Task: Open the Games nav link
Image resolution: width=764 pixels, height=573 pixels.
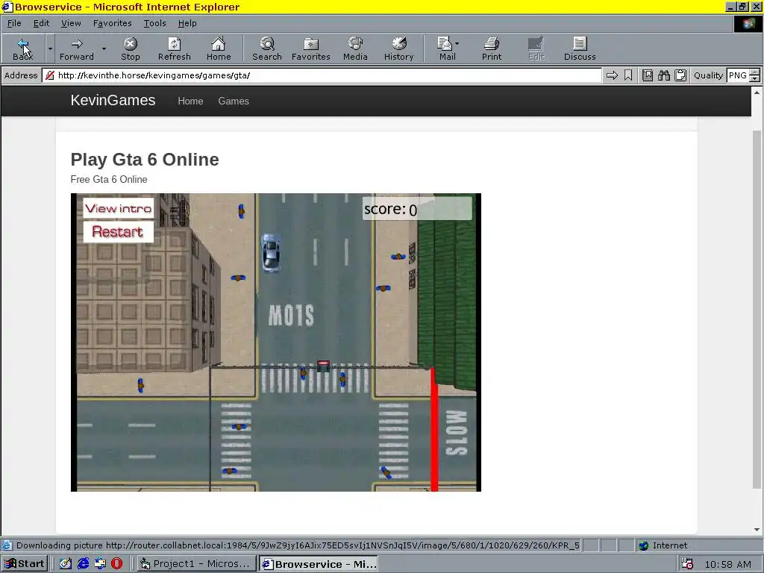Action: [x=234, y=101]
